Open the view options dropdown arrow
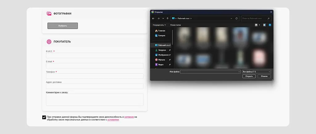 (x=259, y=25)
